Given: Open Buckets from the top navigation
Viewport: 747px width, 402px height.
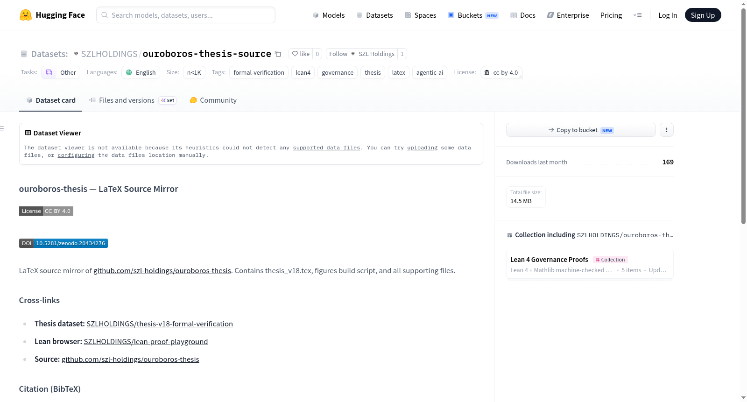Looking at the screenshot, I should tap(473, 15).
